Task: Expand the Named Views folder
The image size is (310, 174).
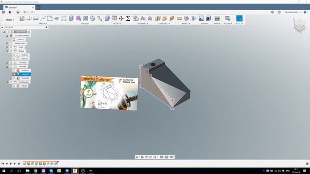Action: [x=7, y=43]
